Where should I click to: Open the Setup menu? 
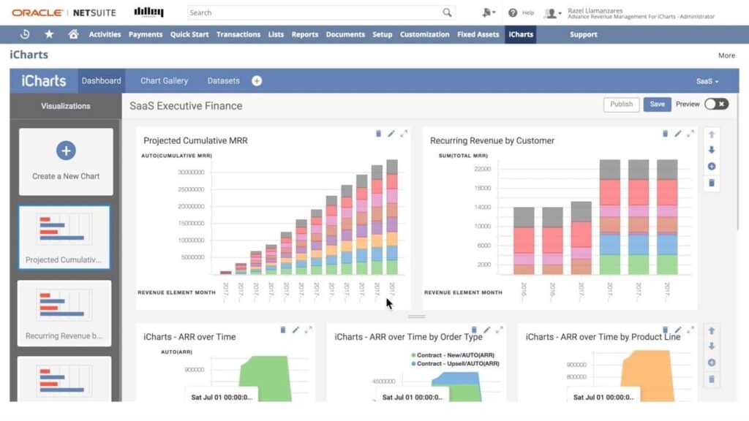point(382,34)
